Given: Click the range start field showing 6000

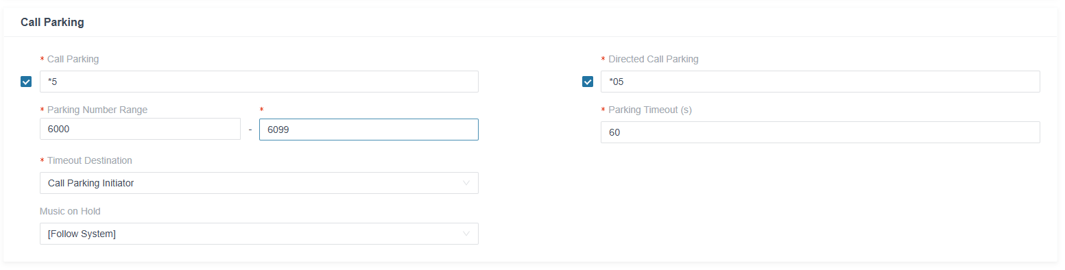Looking at the screenshot, I should click(140, 129).
